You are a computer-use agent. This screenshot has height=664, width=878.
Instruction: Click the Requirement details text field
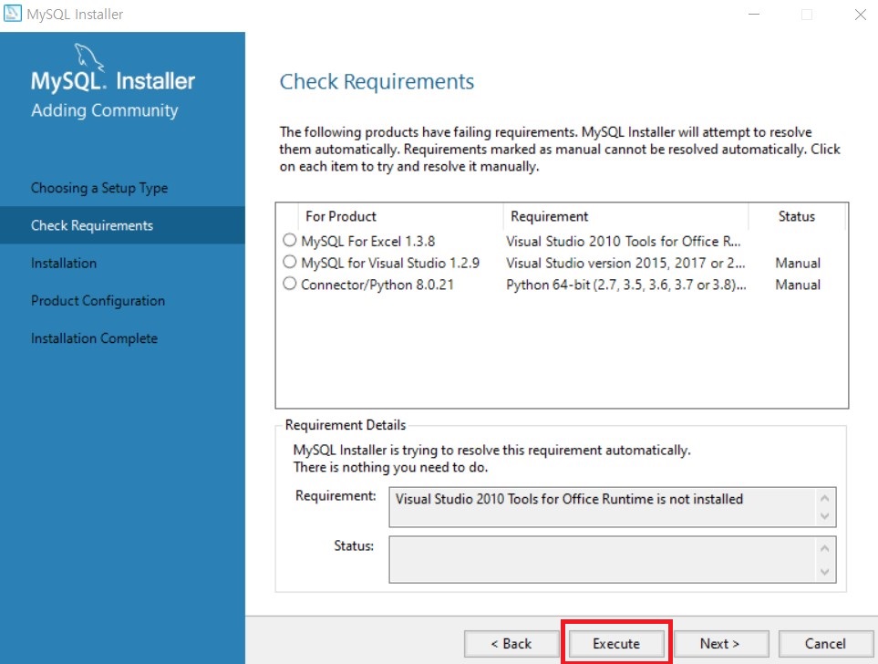click(613, 507)
